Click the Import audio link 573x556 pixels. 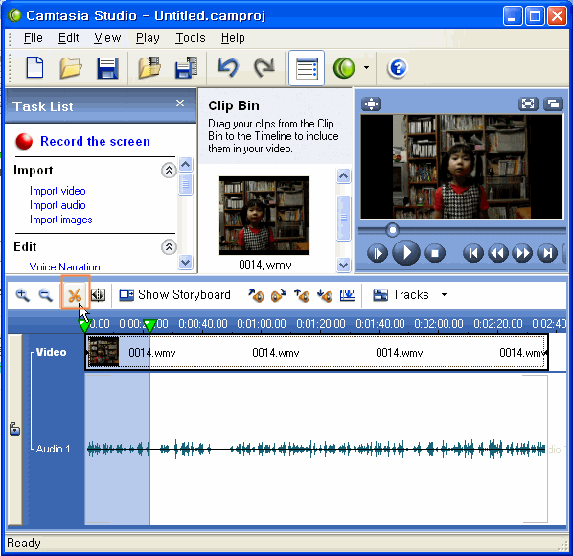click(57, 205)
